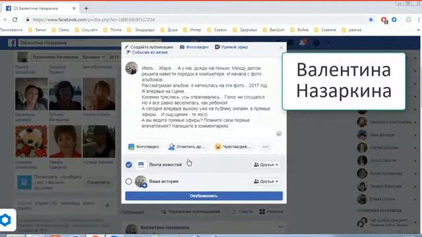422x237 pixels.
Task: Open the разное bookmarks folder
Action: click(351, 30)
